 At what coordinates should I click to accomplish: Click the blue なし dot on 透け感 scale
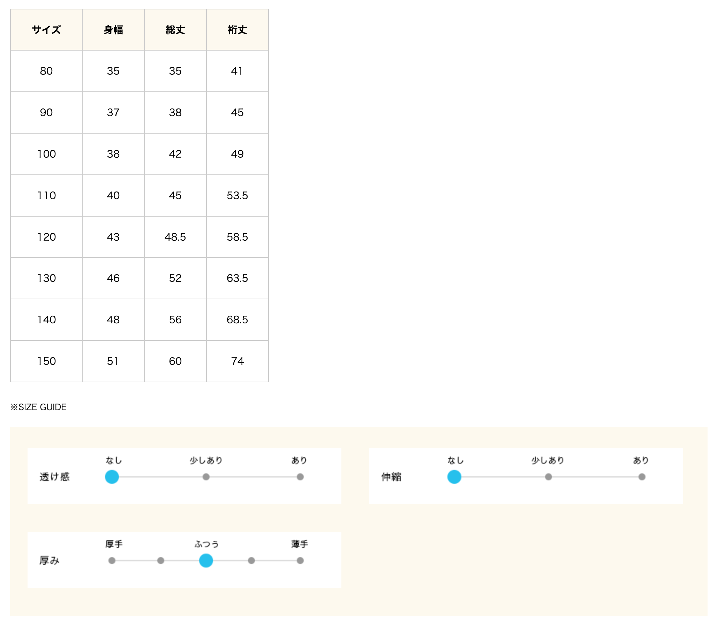tap(112, 477)
